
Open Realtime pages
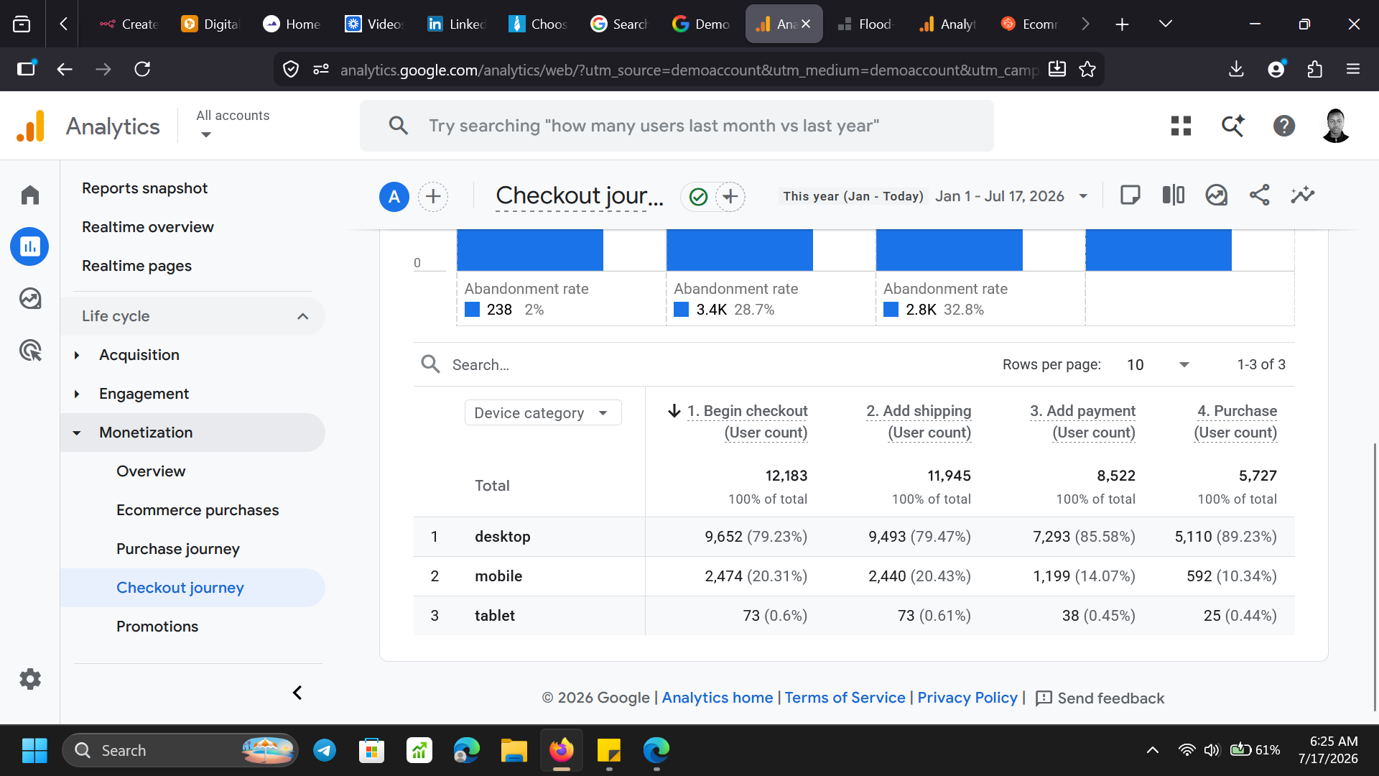point(136,266)
